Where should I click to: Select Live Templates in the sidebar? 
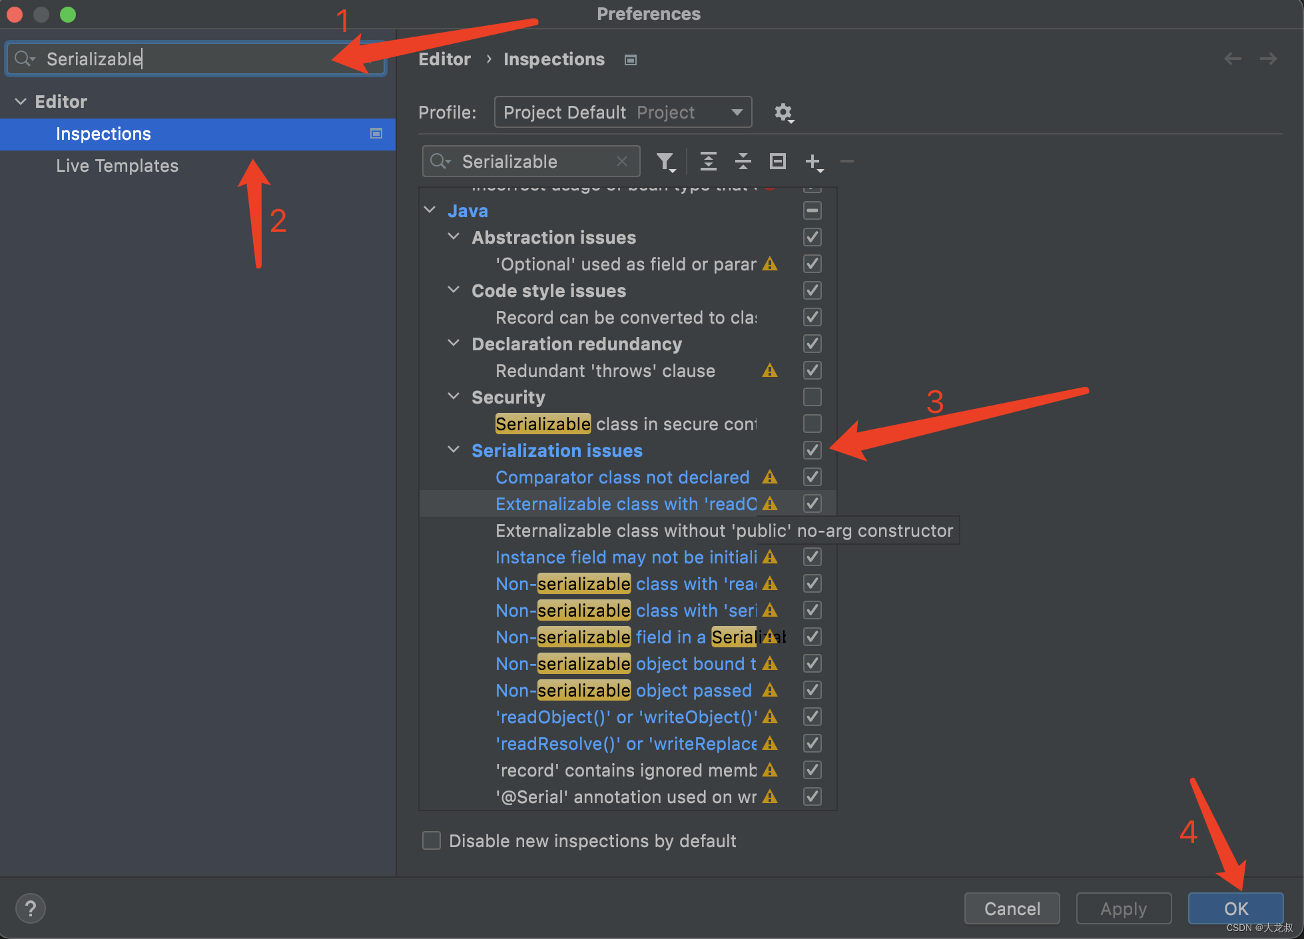coord(117,166)
